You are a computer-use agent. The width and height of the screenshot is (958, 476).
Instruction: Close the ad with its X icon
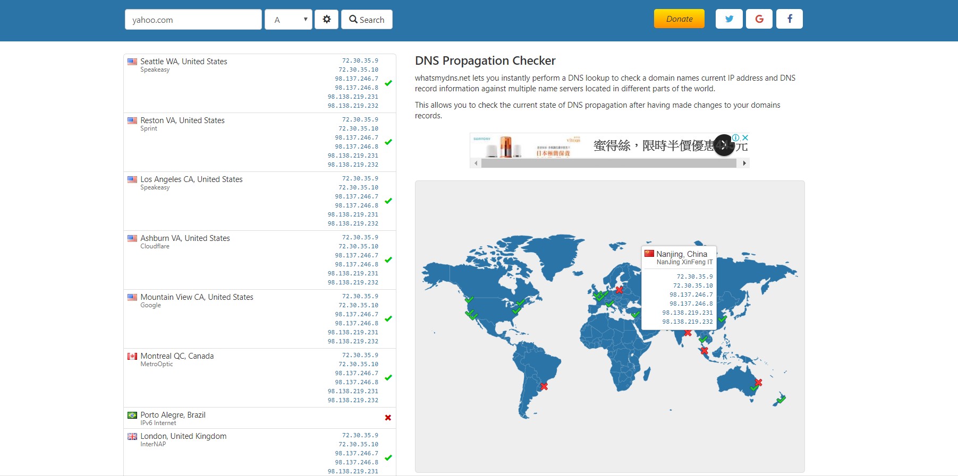click(x=745, y=137)
